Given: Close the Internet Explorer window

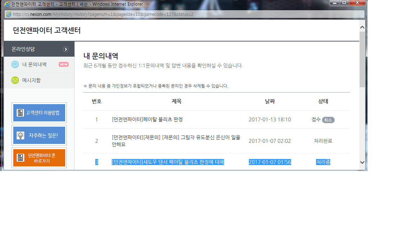Looking at the screenshot, I should (x=357, y=3).
